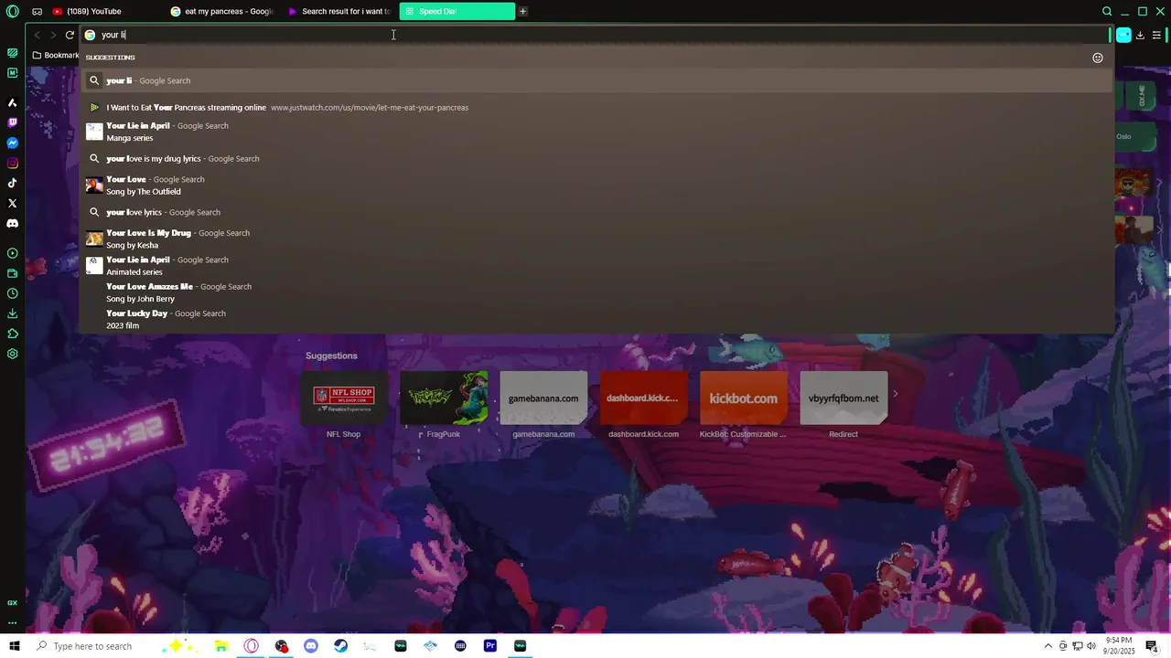Viewport: 1171px width, 658px height.
Task: Open Downloads icon in the sidebar
Action: coord(12,313)
